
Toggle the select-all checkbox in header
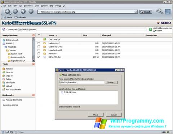coord(39,35)
